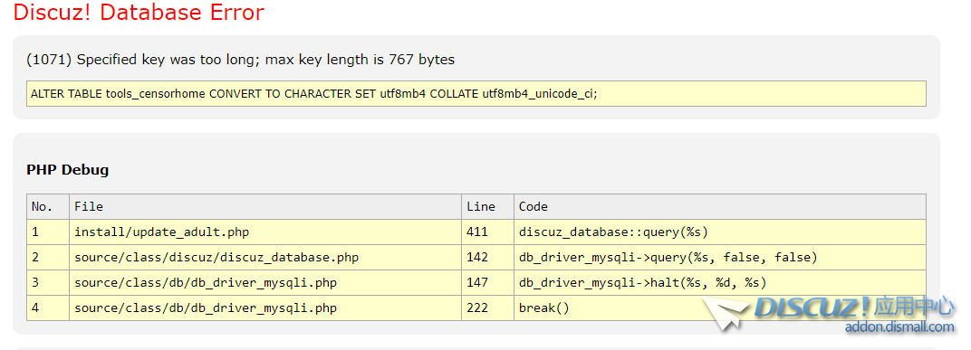Click line number 147 cell
This screenshot has height=350, width=971.
coord(487,282)
